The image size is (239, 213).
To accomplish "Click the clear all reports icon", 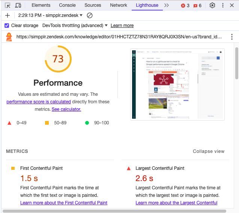I will pyautogui.click(x=90, y=15).
